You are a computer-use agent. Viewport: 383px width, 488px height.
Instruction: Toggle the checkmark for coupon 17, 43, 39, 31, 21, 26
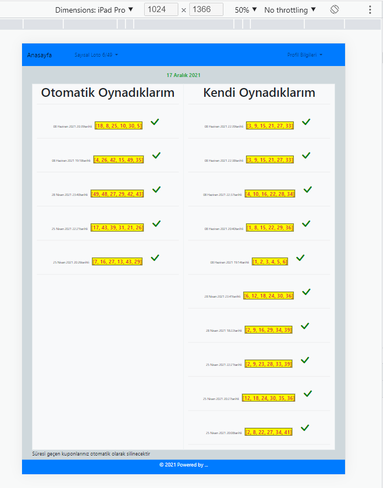[x=156, y=223]
